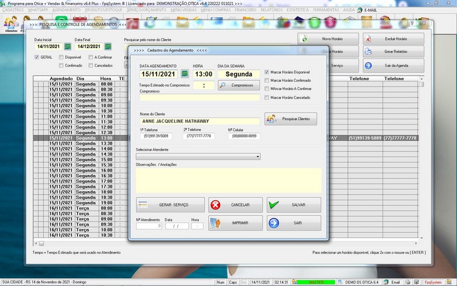
Task: Click the printer icon on Imprimir button
Action: click(x=215, y=223)
